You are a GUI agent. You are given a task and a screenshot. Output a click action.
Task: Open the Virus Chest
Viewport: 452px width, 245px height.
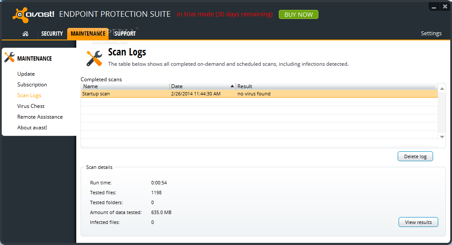[31, 106]
